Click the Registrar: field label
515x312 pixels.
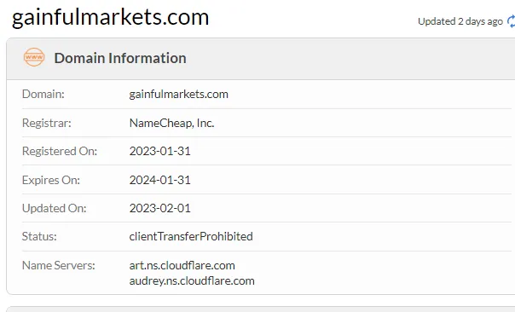pyautogui.click(x=46, y=123)
